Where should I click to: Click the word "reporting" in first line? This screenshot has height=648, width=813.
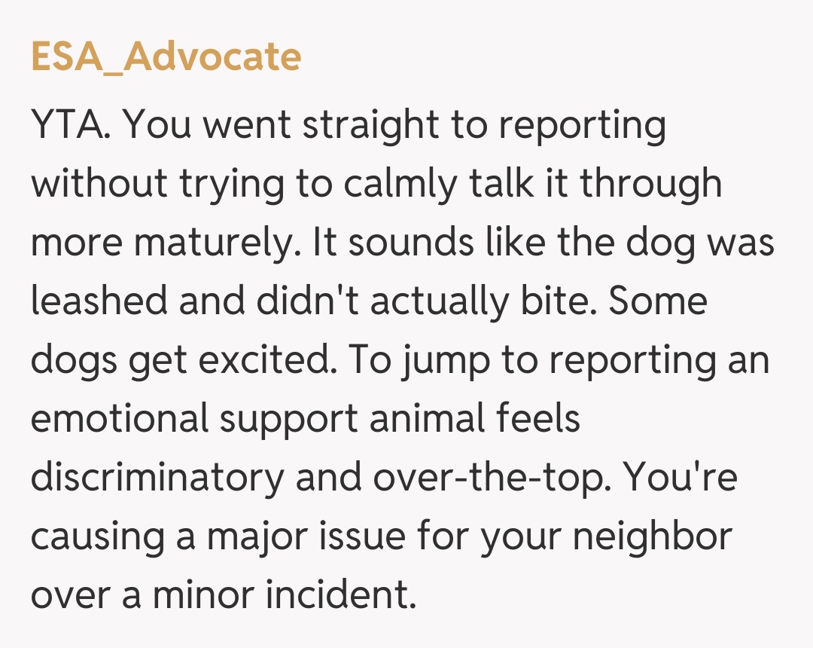coord(582,126)
